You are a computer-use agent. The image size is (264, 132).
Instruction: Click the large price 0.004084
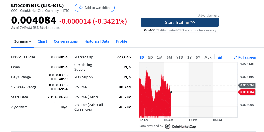coord(34,20)
